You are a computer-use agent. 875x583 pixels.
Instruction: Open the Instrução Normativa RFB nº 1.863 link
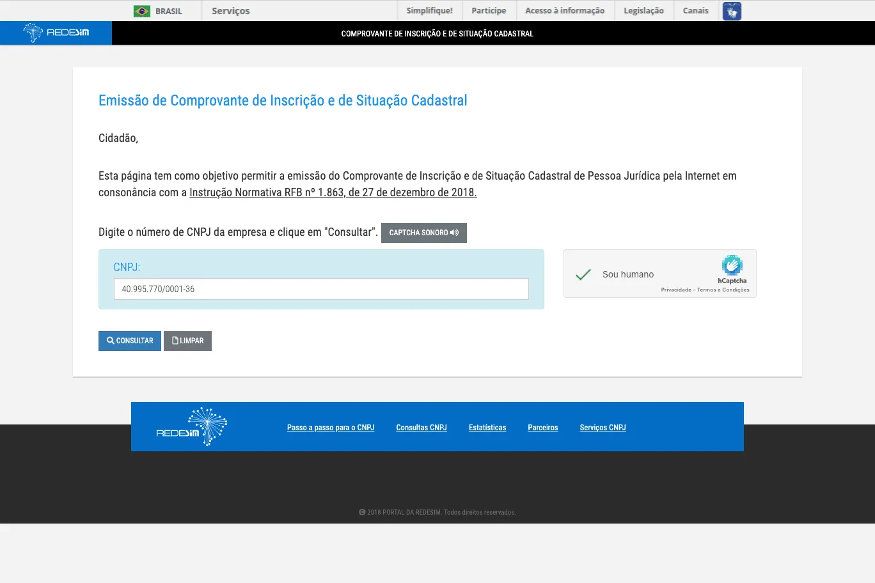tap(333, 192)
